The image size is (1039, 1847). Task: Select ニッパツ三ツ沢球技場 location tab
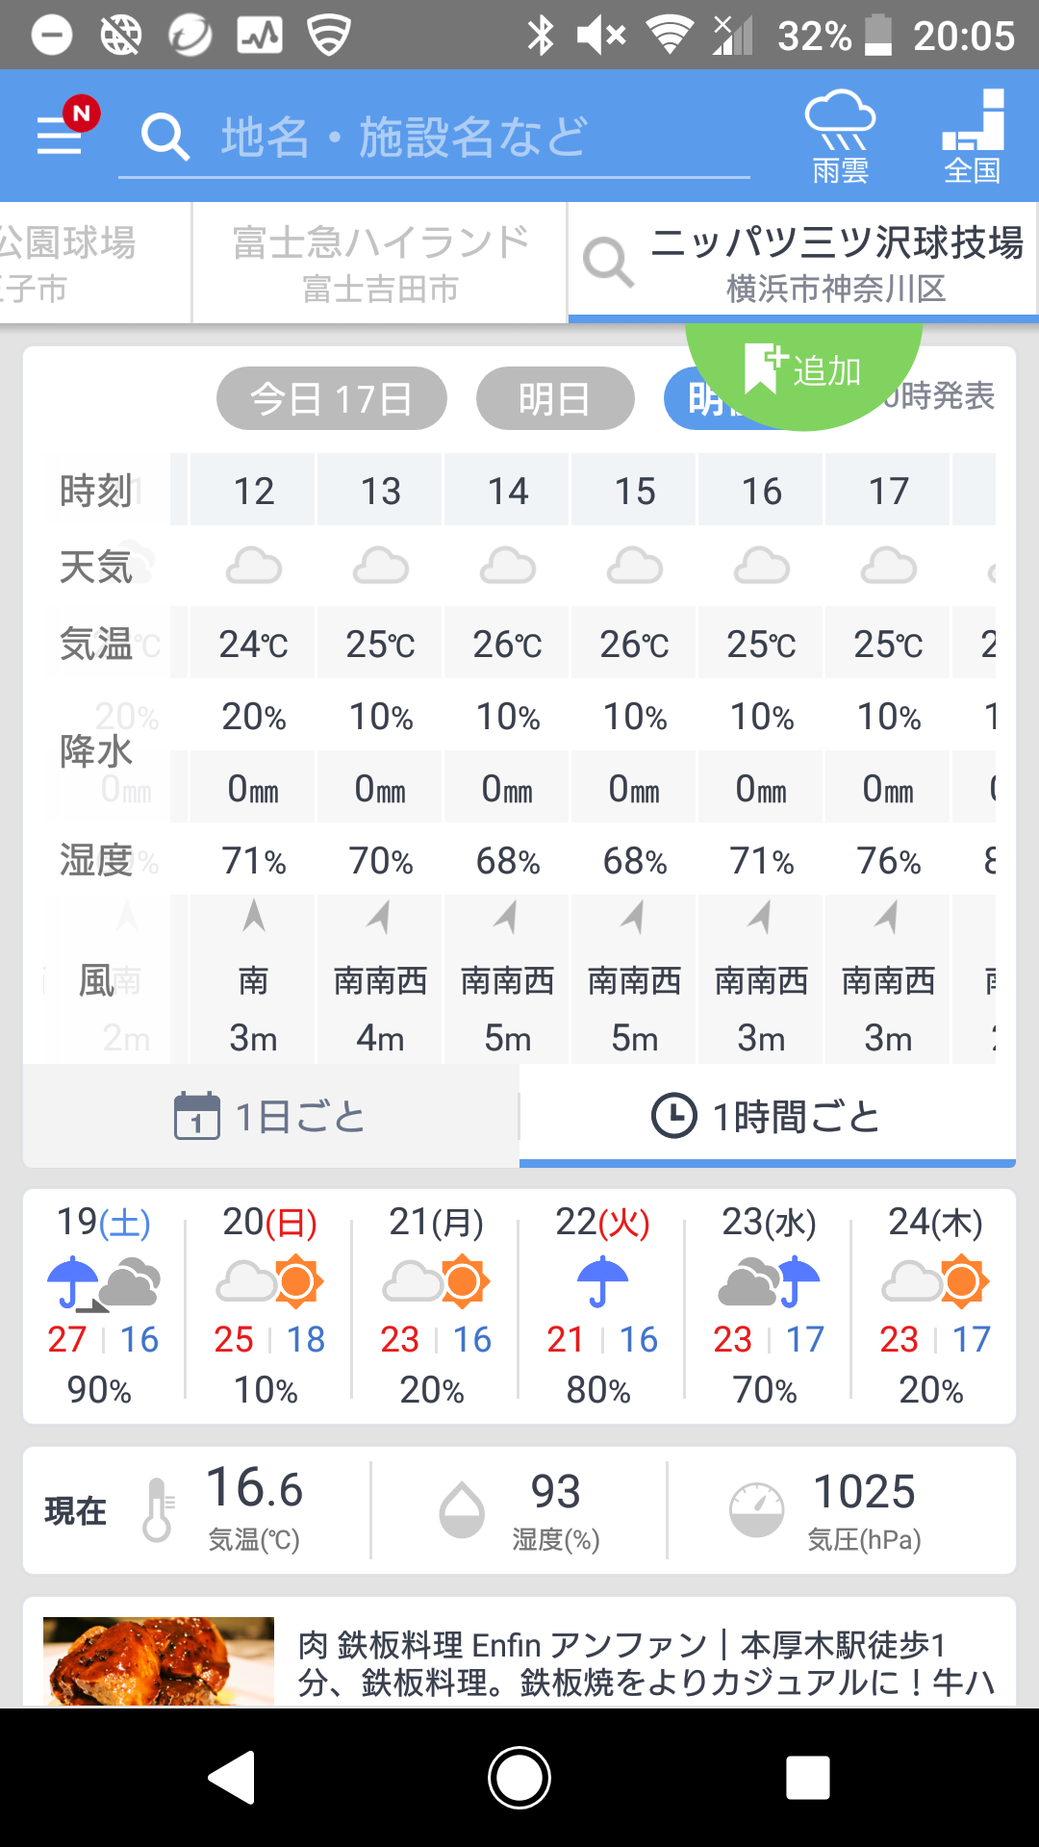point(835,262)
